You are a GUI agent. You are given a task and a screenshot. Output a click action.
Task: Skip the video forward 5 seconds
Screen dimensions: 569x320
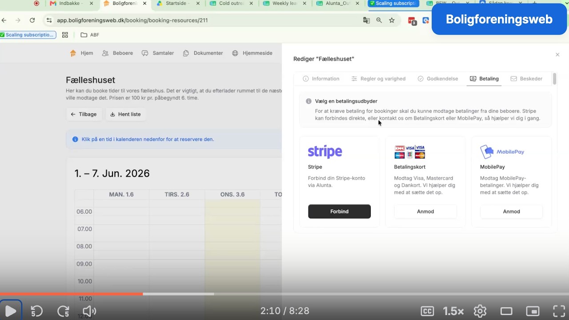(x=63, y=311)
